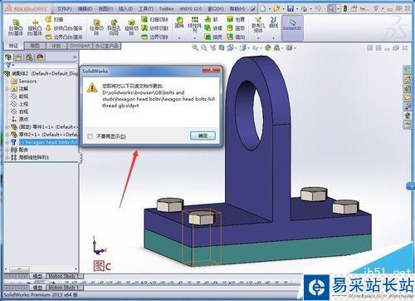Expand the (固定) 零件1<1> tree node
Screen dimensions: 415x301
(7, 127)
